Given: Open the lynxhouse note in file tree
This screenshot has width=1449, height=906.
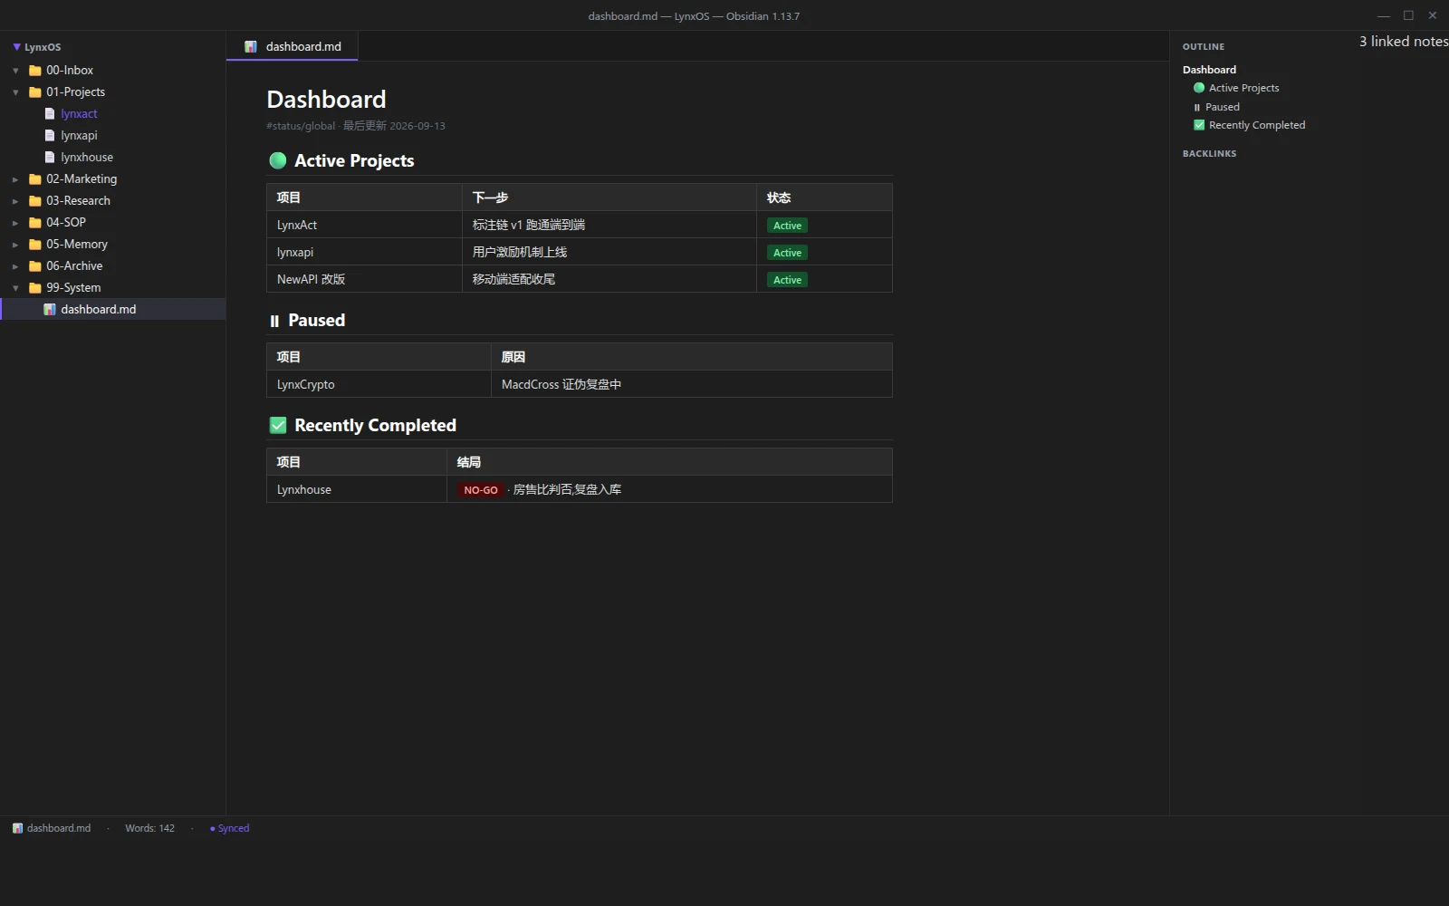Looking at the screenshot, I should pyautogui.click(x=87, y=158).
